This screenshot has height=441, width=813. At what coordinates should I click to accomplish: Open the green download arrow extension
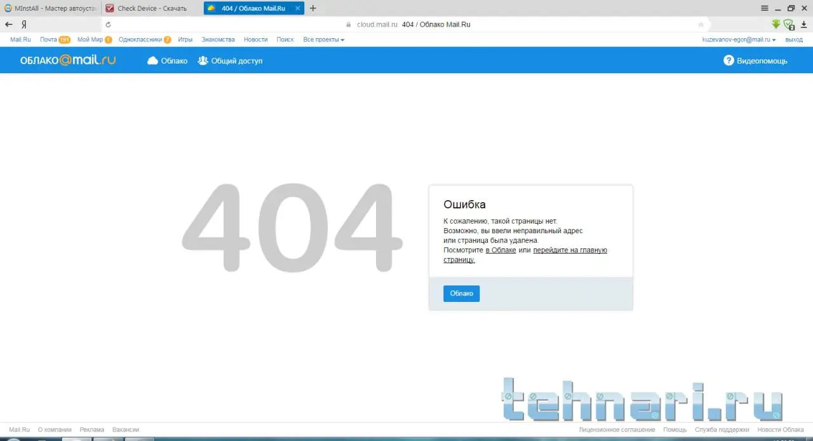click(x=776, y=24)
